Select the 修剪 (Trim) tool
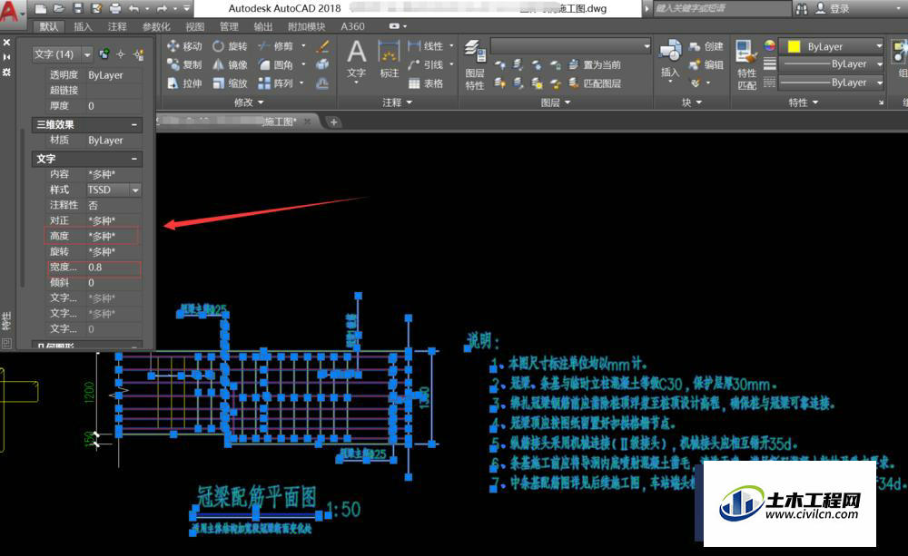The width and height of the screenshot is (908, 556). pos(276,46)
